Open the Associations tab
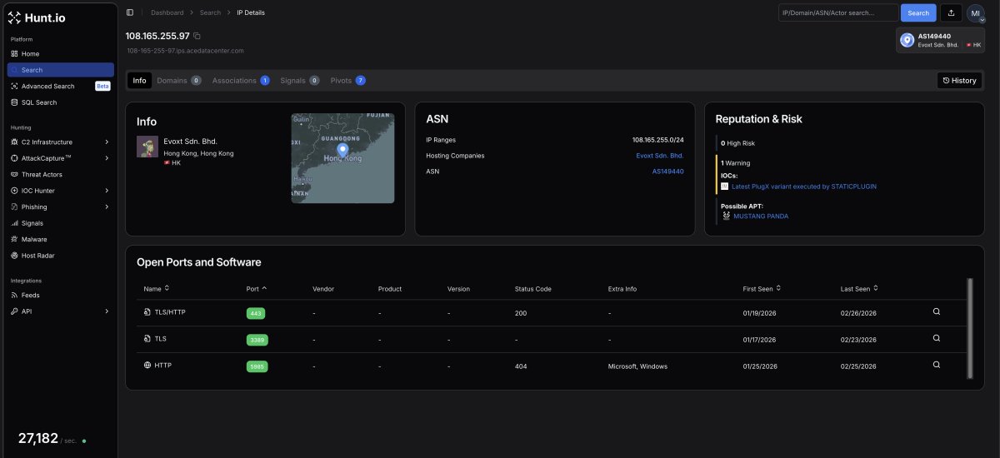This screenshot has width=1000, height=458. [241, 81]
